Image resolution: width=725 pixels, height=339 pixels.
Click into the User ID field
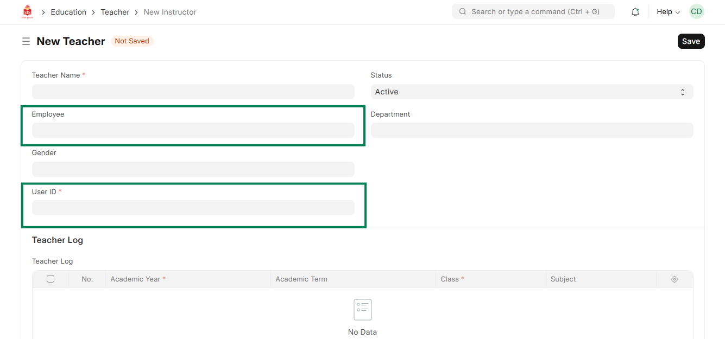click(x=193, y=208)
